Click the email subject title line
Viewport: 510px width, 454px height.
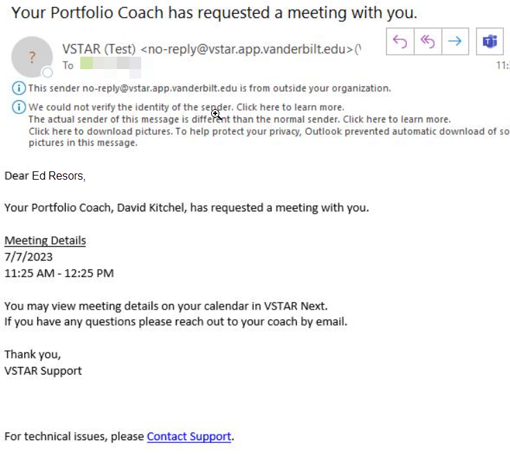215,13
